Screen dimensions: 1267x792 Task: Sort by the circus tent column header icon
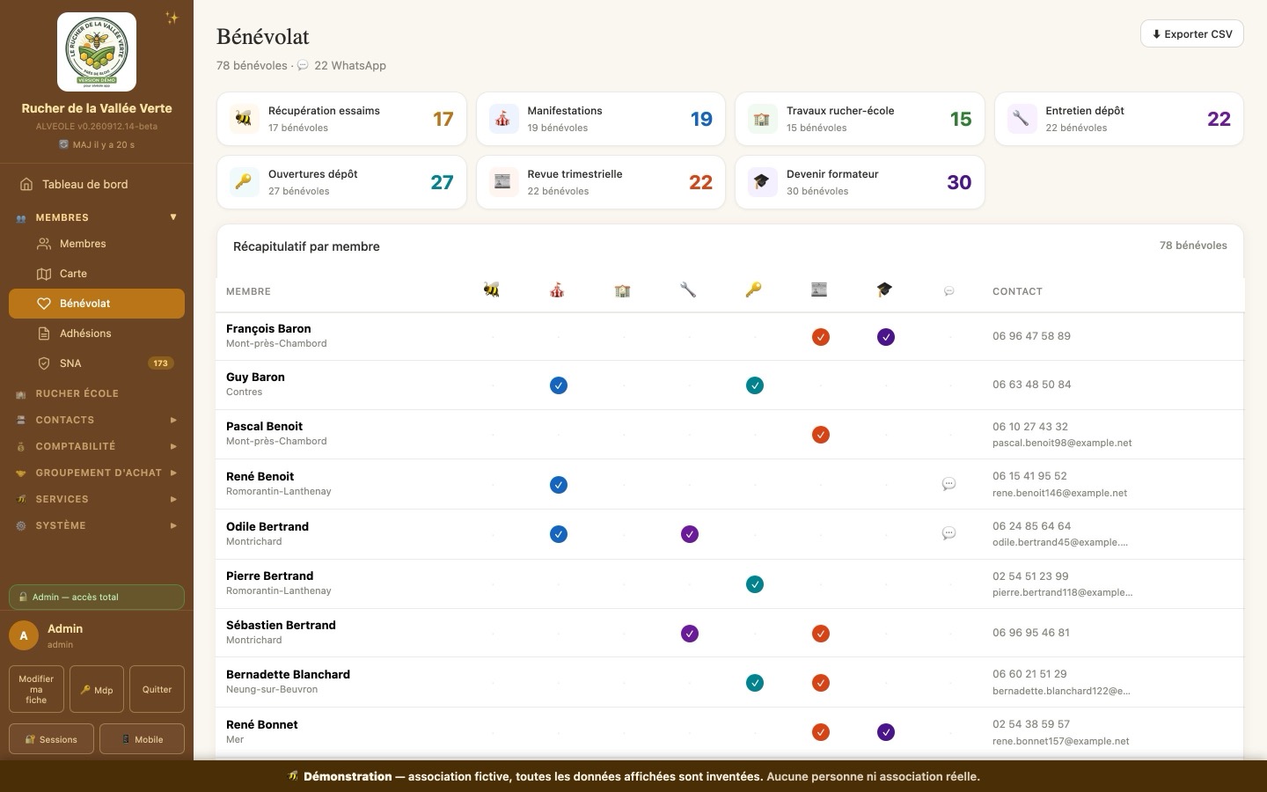click(557, 290)
